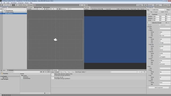Toggle warning message count in Console

point(142,72)
